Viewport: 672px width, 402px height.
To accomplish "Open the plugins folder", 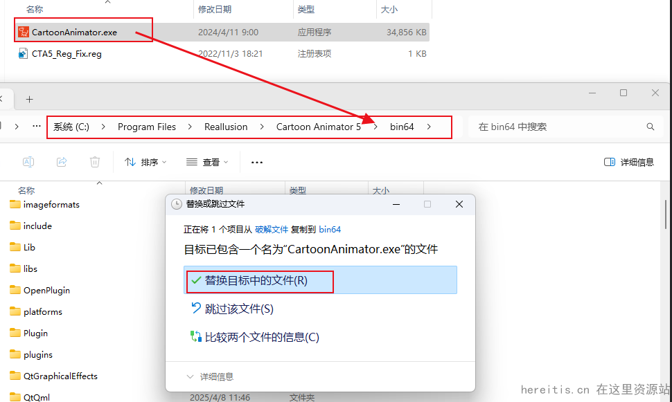I will click(31, 354).
